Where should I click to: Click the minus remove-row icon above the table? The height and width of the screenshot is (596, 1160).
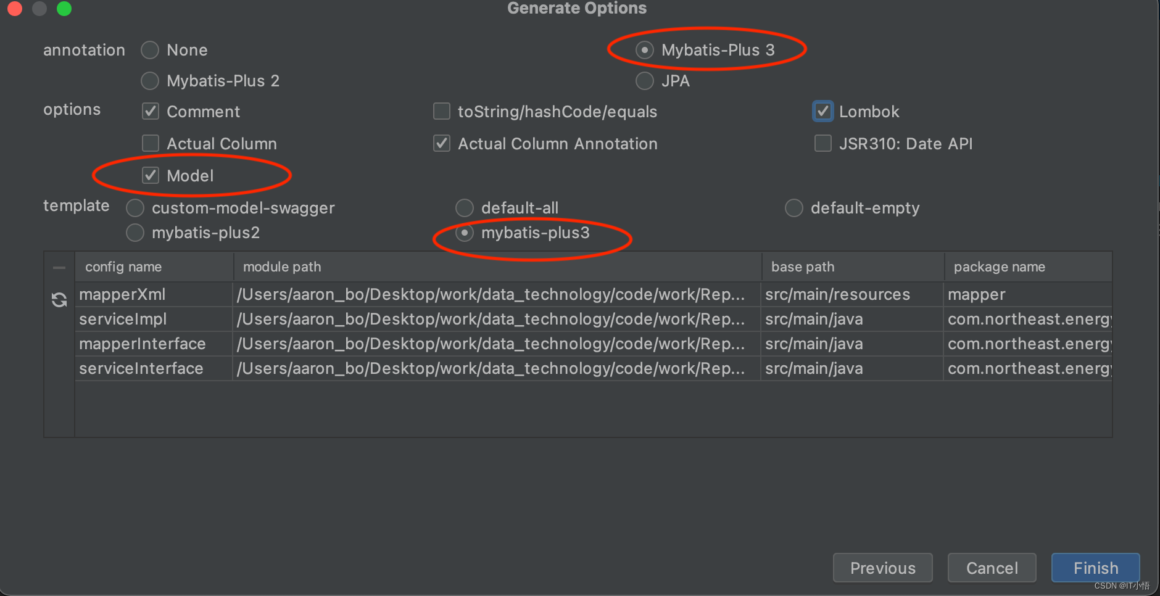pos(59,268)
